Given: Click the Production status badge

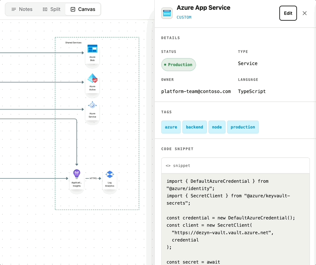Looking at the screenshot, I should [178, 65].
